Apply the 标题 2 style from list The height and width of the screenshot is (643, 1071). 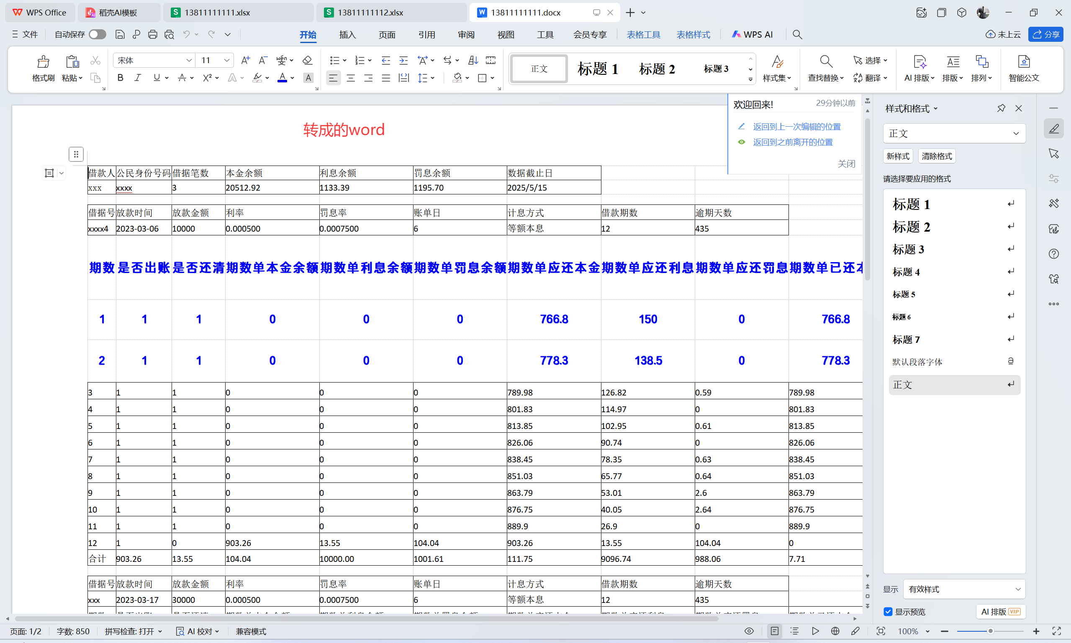912,227
